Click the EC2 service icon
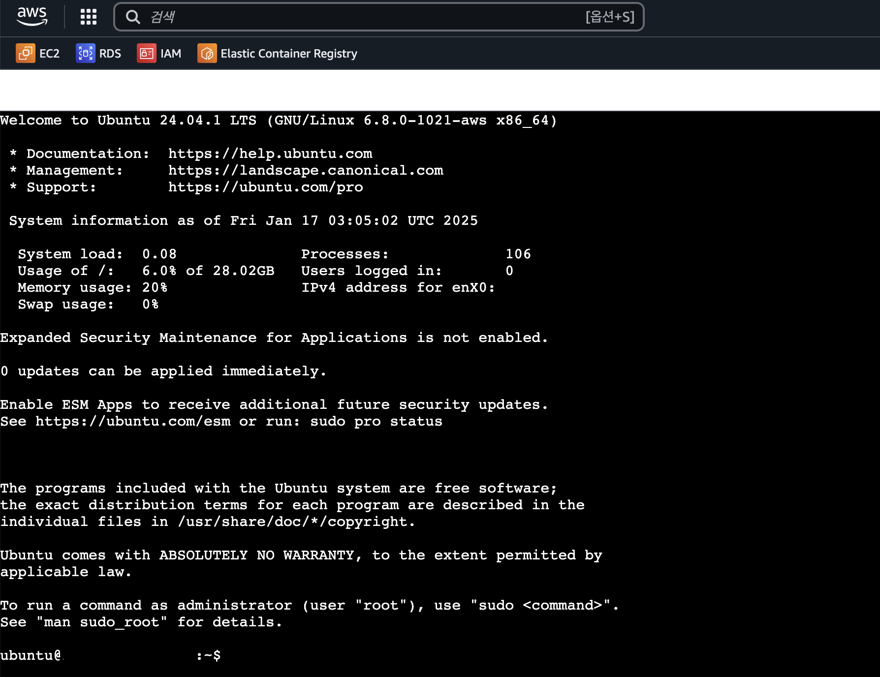Screen dimensions: 880x677 coord(26,53)
